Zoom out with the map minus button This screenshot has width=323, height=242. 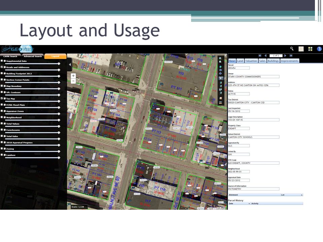click(x=73, y=81)
